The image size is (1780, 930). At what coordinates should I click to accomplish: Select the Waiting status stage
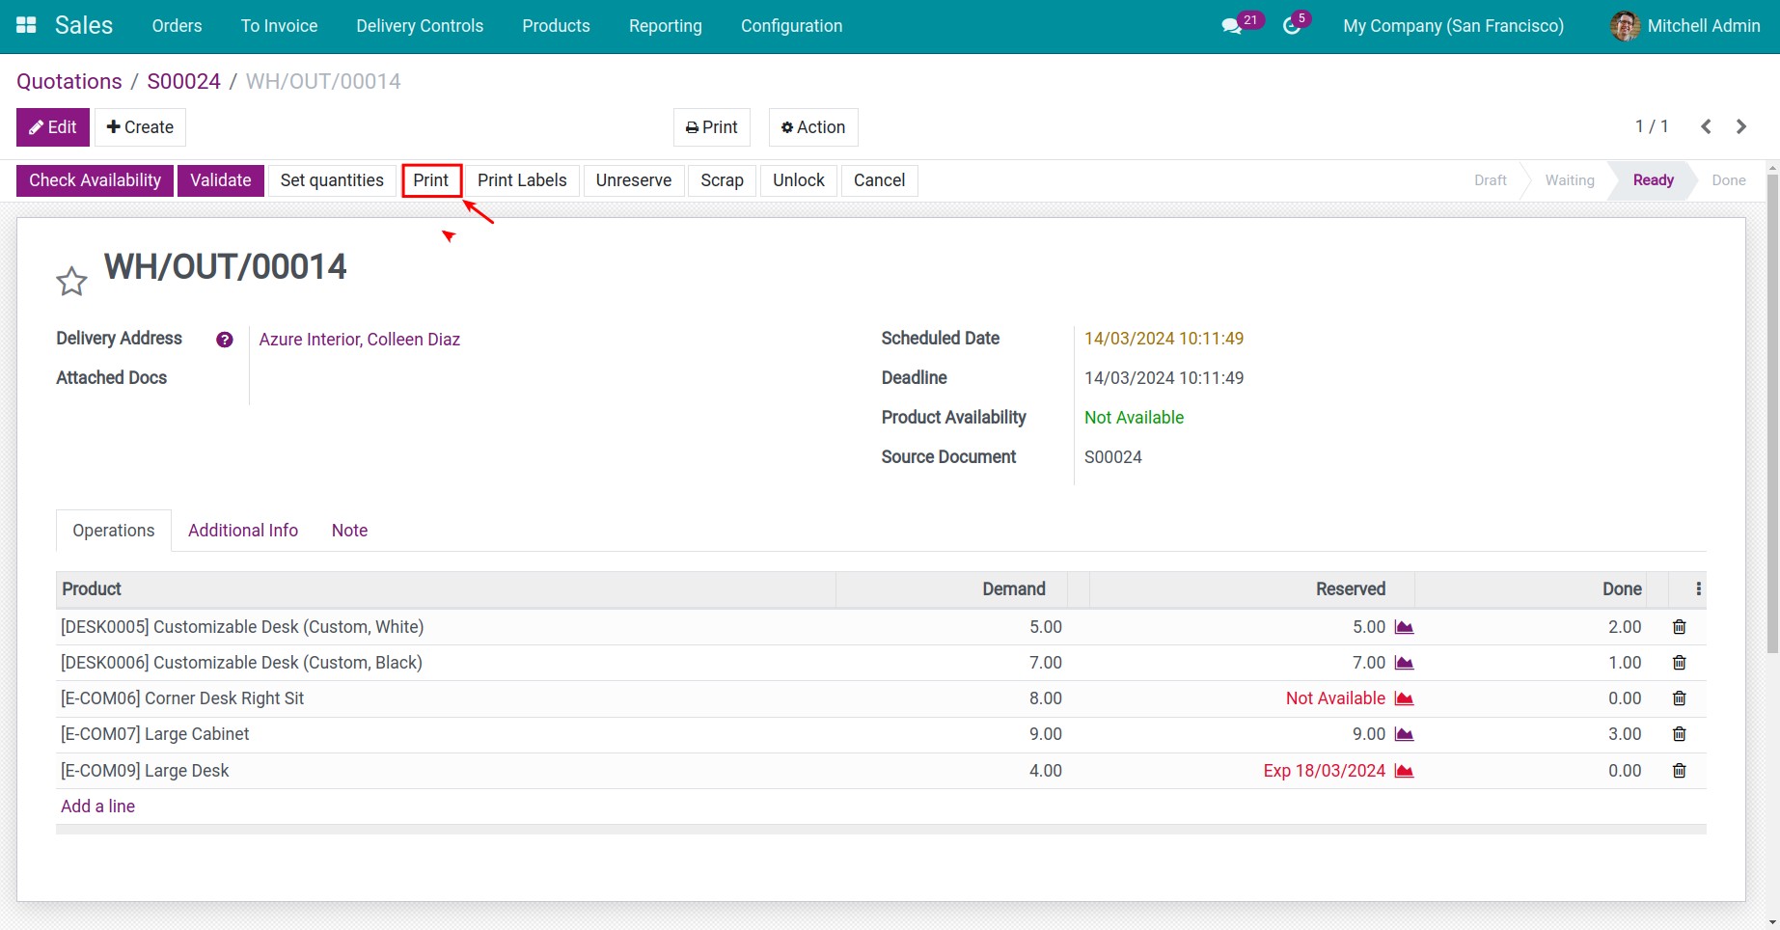point(1570,180)
